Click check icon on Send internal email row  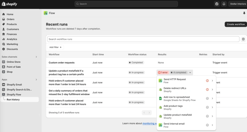(x=207, y=125)
